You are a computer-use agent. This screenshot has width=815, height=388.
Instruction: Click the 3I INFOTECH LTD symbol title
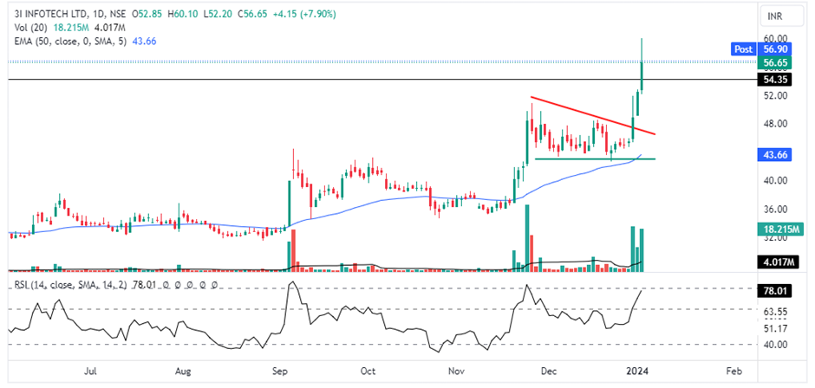point(50,15)
